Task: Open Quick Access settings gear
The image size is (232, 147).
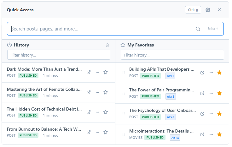Action: [208, 10]
